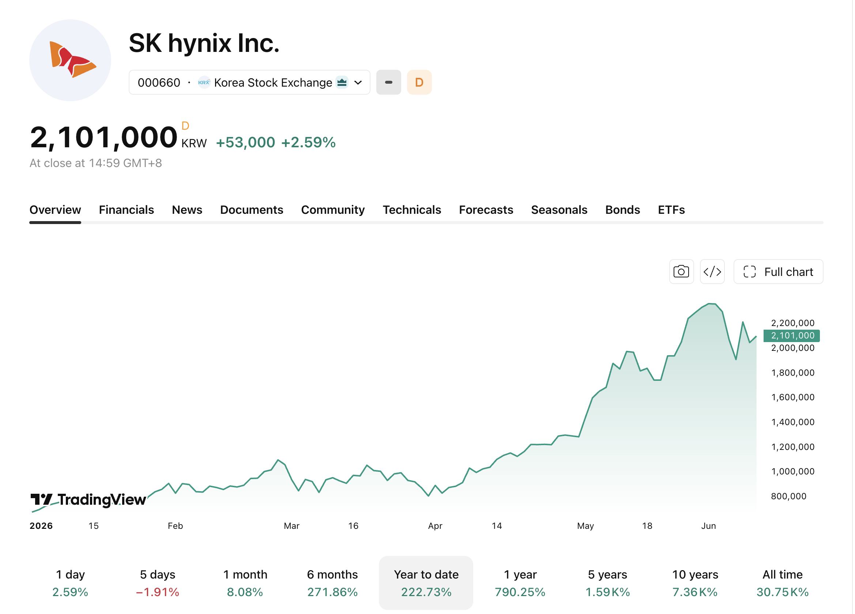Viewport: 855px width, 614px height.
Task: Click the May label on time axis
Action: pyautogui.click(x=585, y=526)
